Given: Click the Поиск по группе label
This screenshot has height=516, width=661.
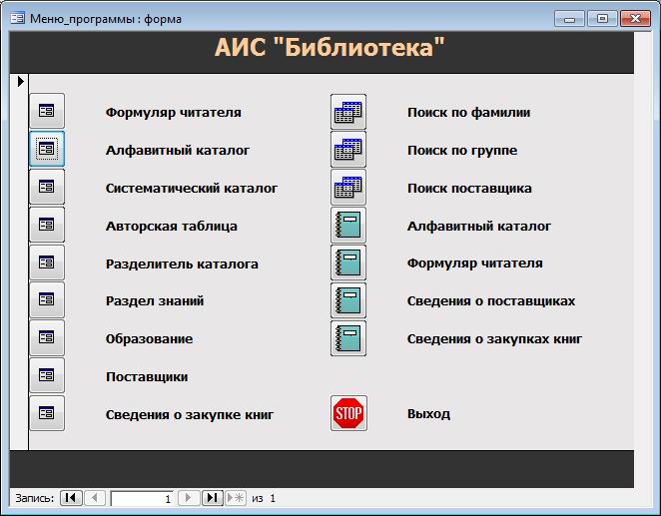Looking at the screenshot, I should 462,150.
